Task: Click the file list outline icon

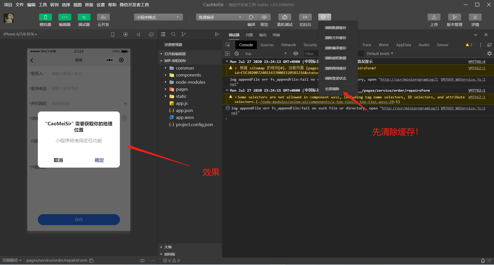Action: click(163, 34)
